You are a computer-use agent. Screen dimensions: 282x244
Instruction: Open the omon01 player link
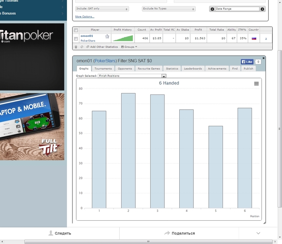click(x=87, y=36)
